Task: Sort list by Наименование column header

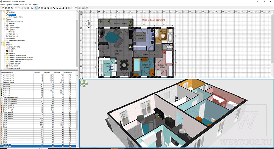Action: (x=16, y=73)
